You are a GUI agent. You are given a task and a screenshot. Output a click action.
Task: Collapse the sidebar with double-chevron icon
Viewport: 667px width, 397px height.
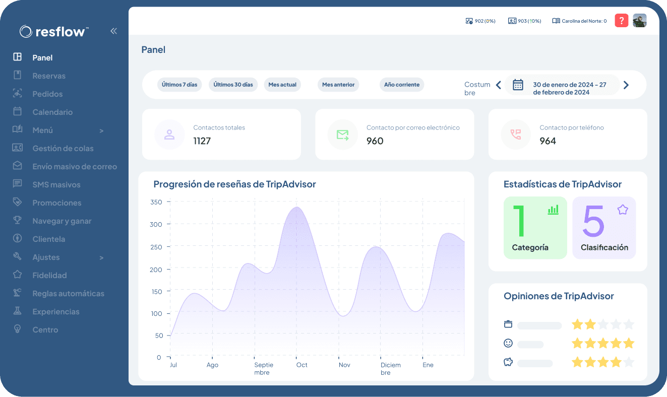click(x=113, y=31)
